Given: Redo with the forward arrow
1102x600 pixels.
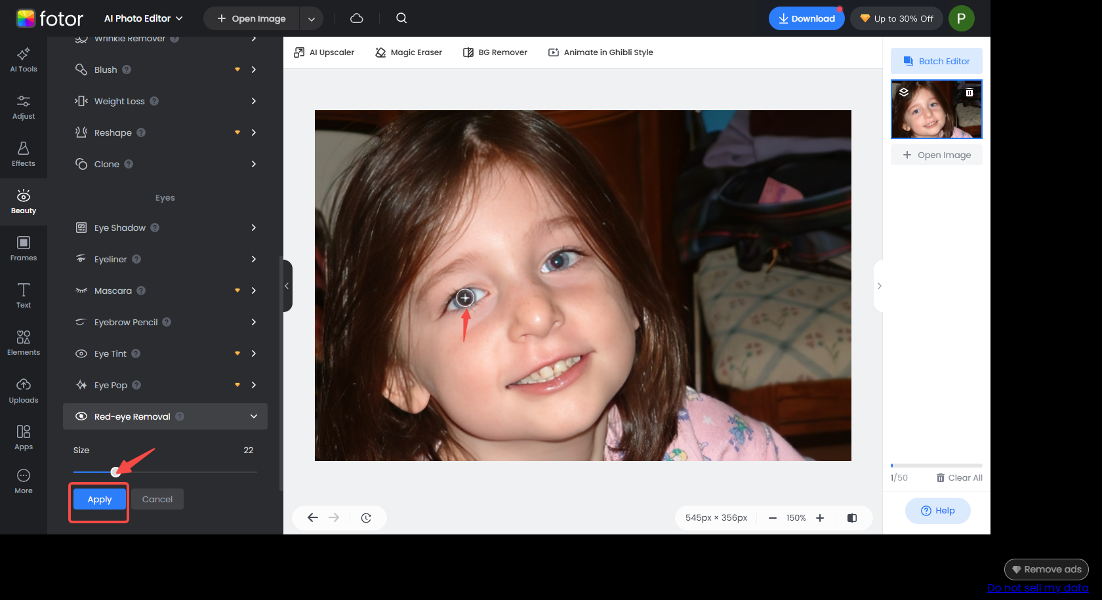Looking at the screenshot, I should (334, 517).
